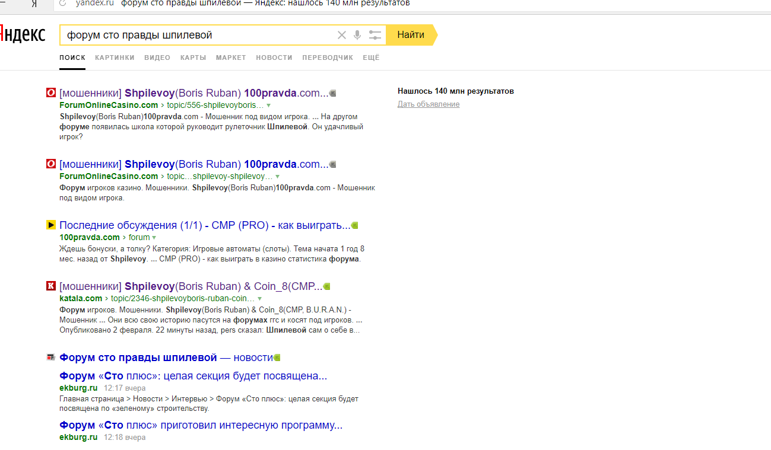
Task: Click the Дать объявление link
Action: pyautogui.click(x=429, y=104)
